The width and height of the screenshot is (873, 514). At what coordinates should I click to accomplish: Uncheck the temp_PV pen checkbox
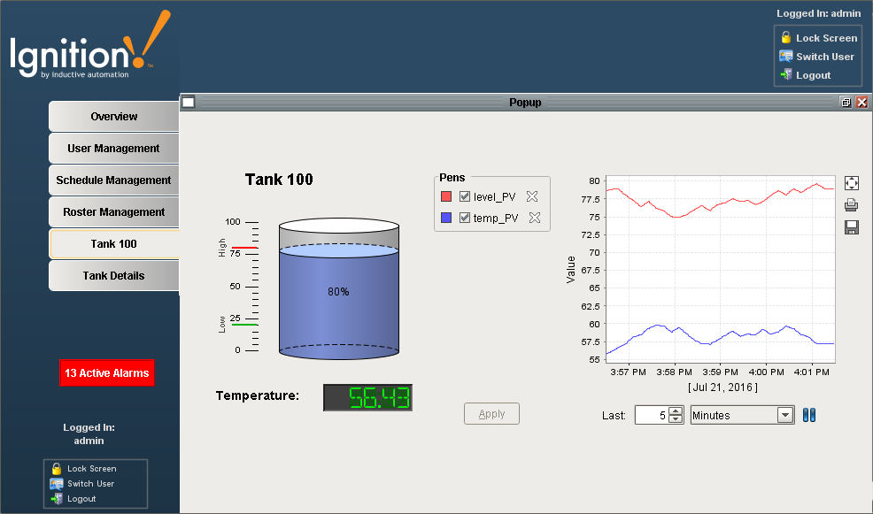pos(465,219)
